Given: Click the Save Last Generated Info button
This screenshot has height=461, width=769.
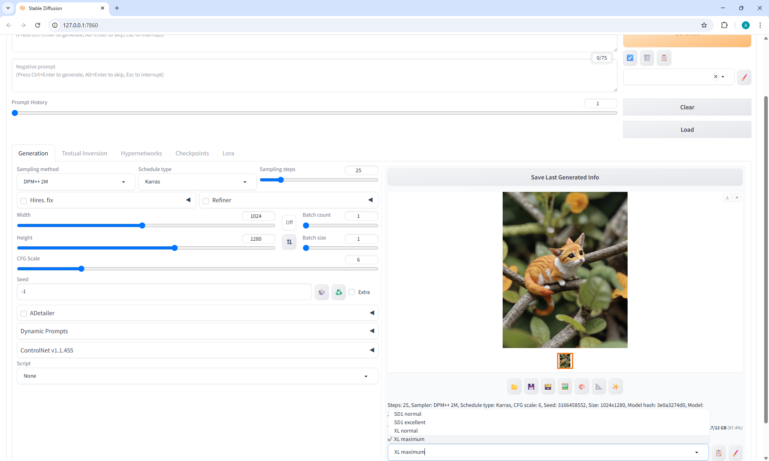Looking at the screenshot, I should (565, 177).
